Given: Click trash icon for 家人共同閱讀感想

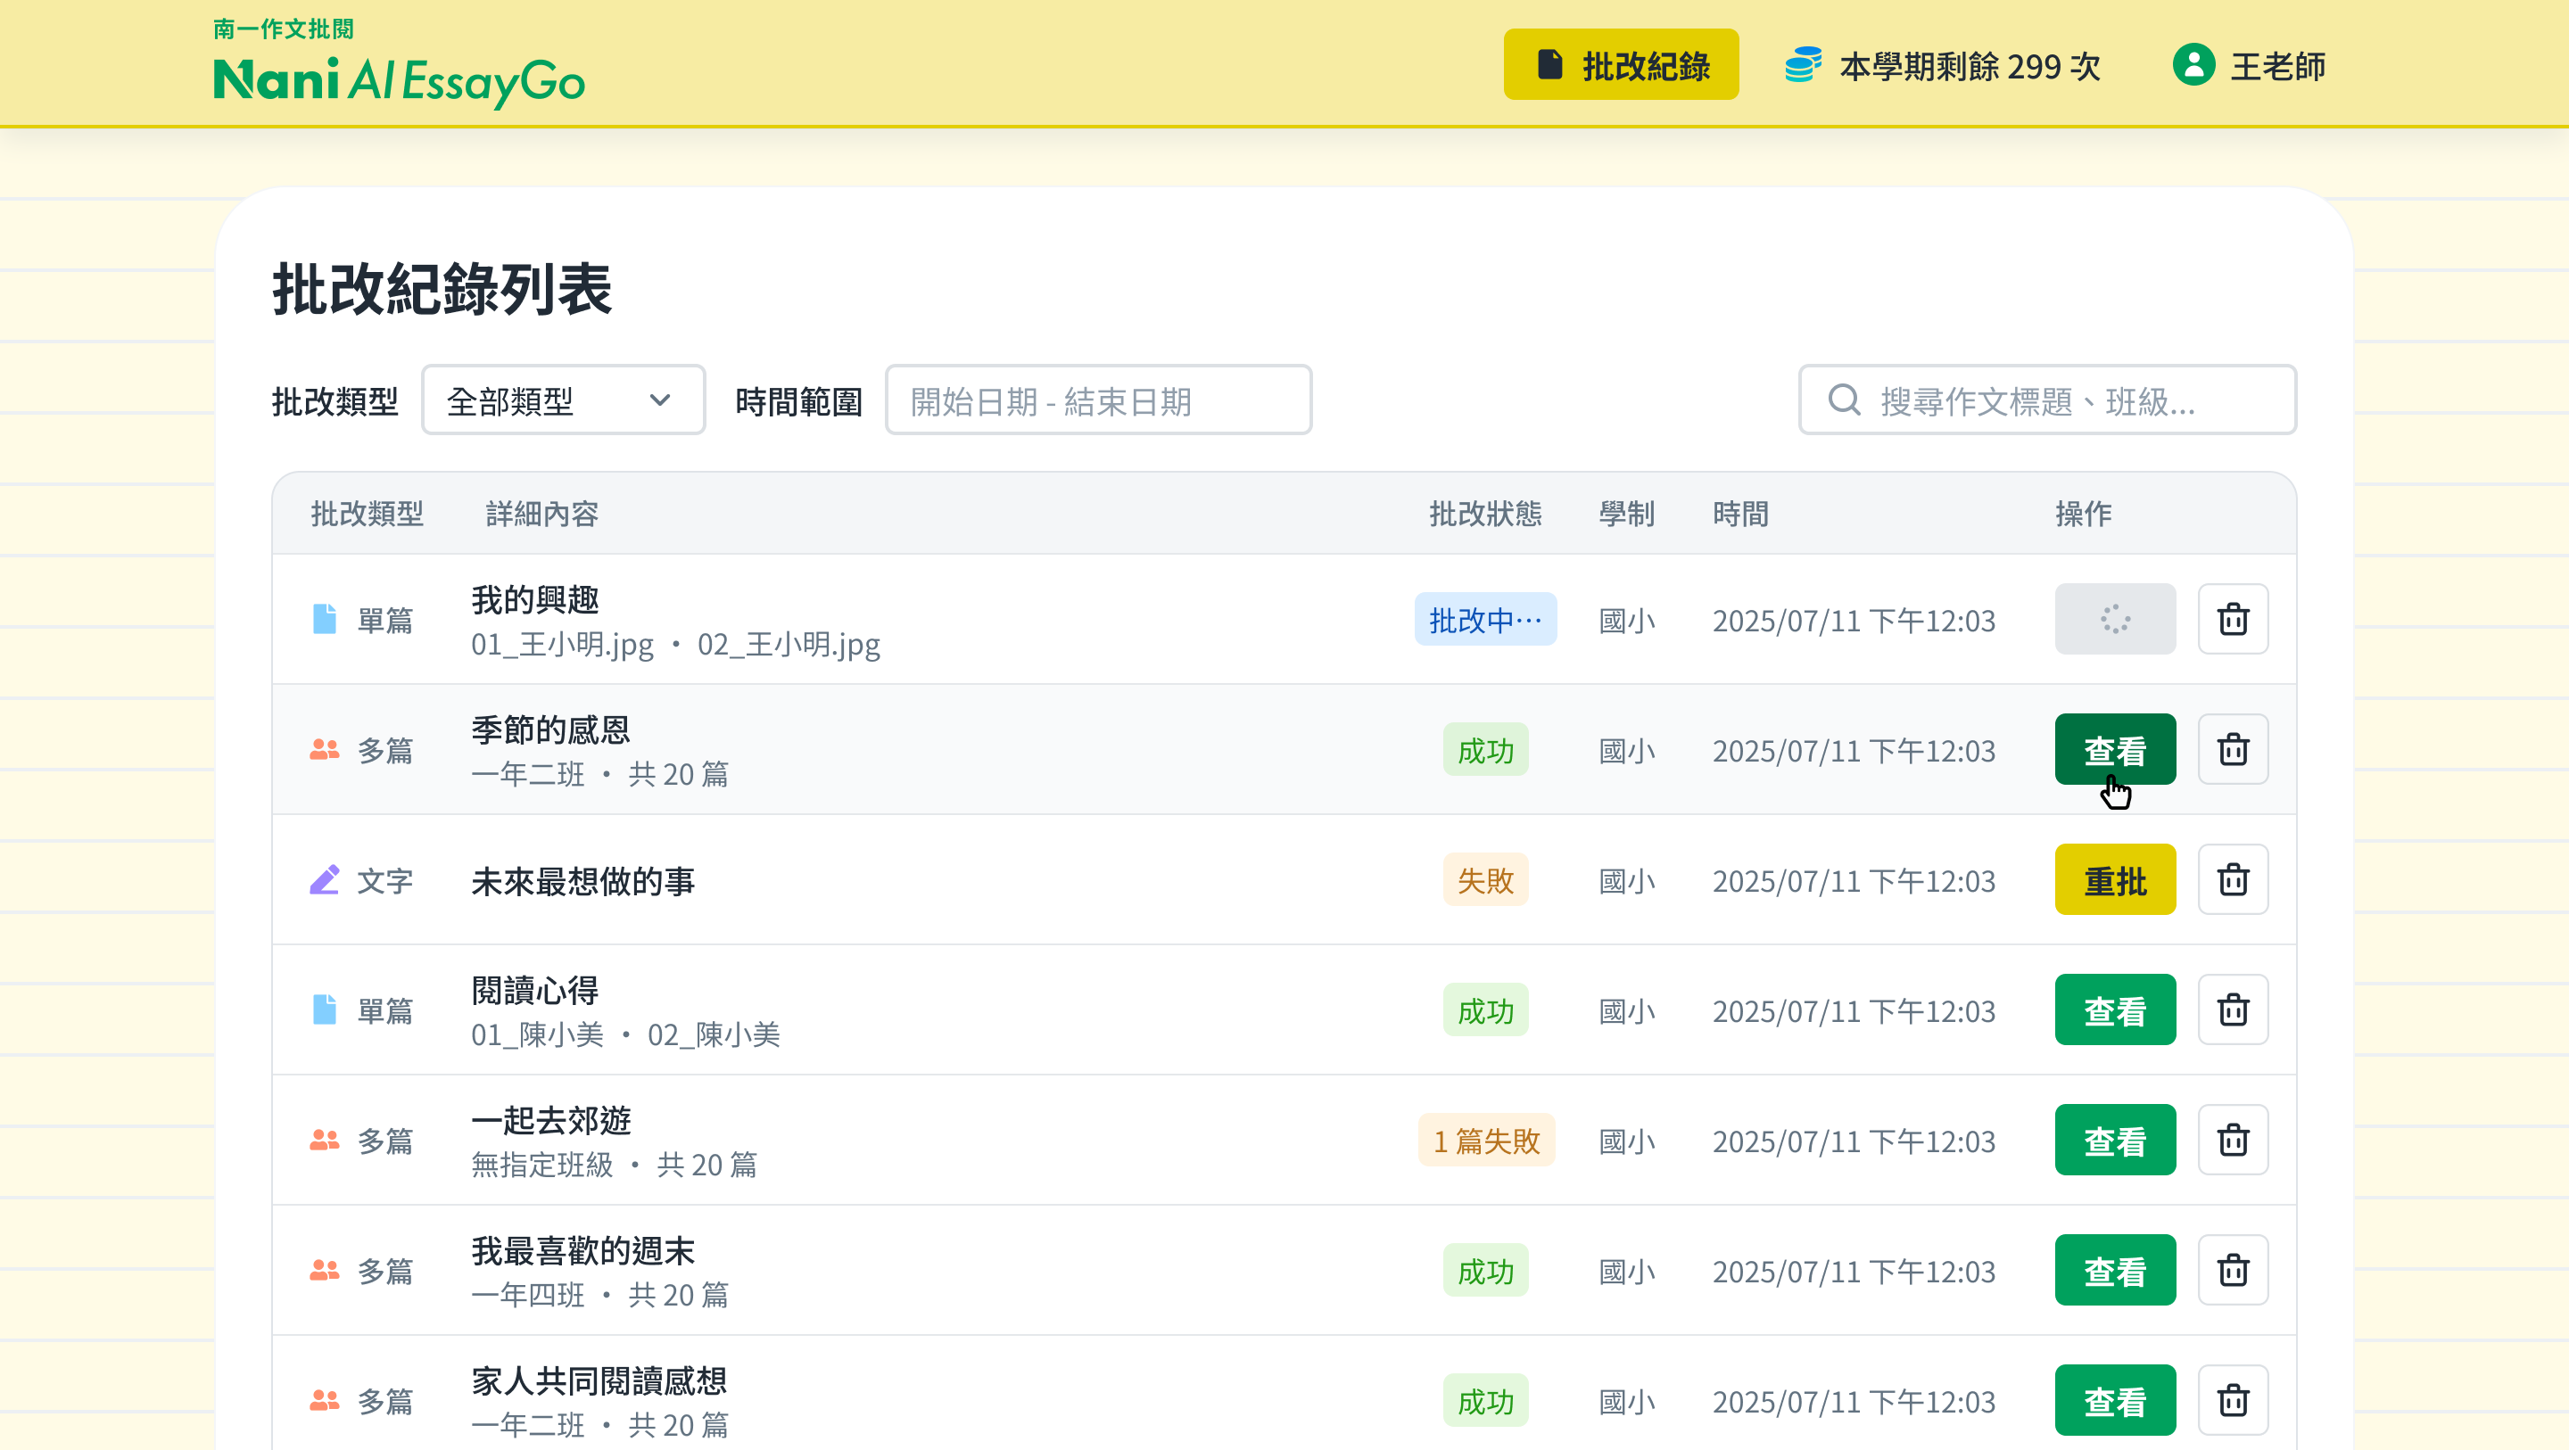Looking at the screenshot, I should [2233, 1400].
